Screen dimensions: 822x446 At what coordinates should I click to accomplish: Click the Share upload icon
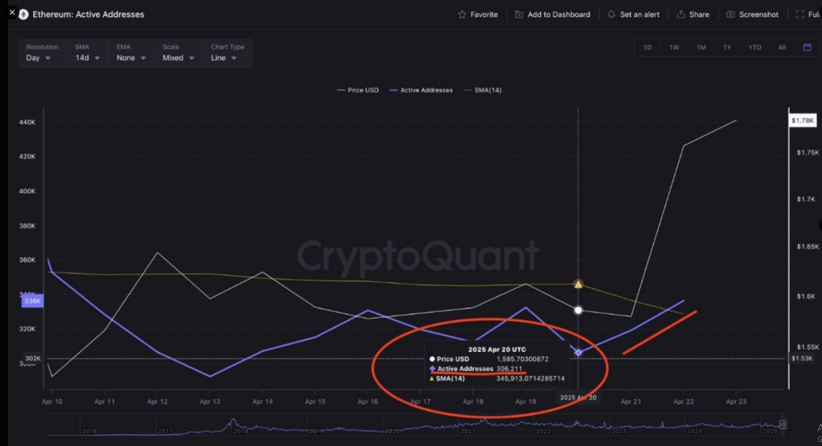pyautogui.click(x=681, y=14)
